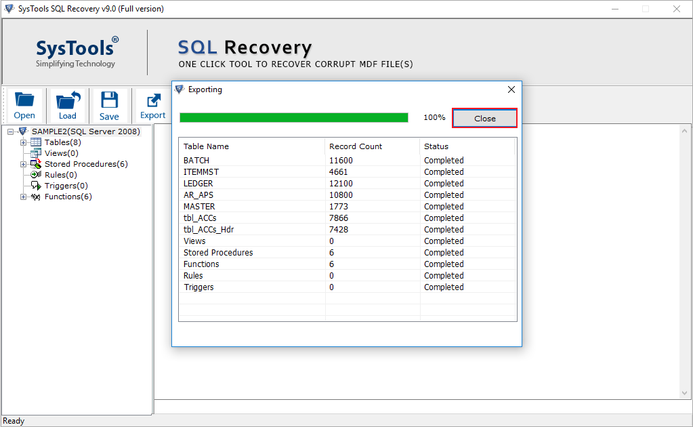Click the Close button in Exporting dialog
This screenshot has width=693, height=427.
point(484,119)
